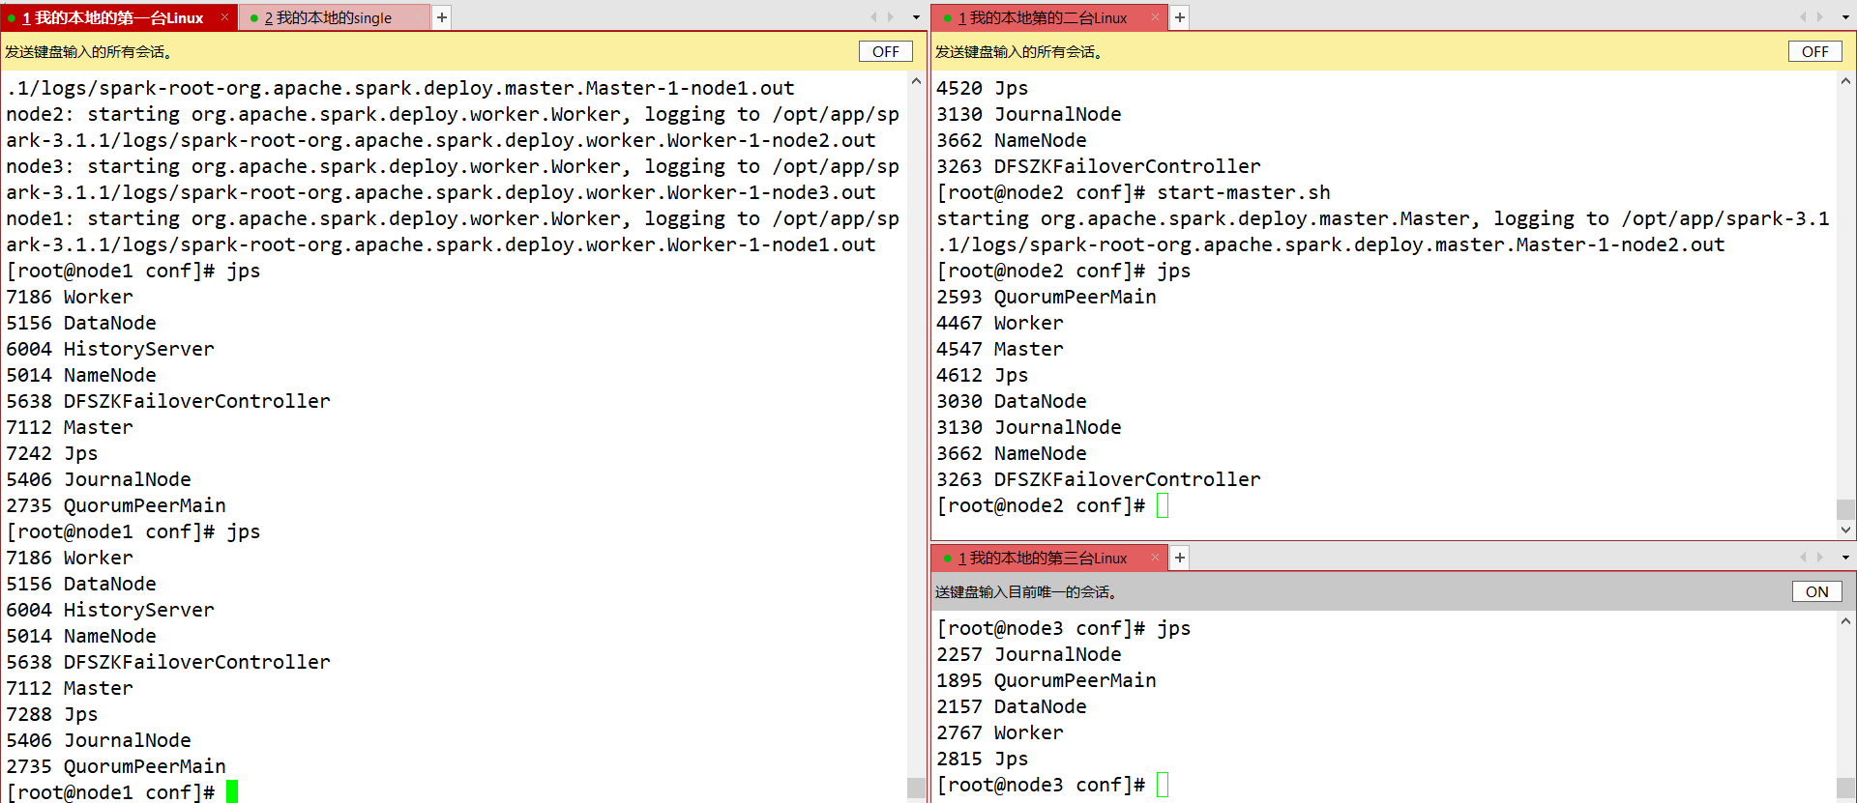The image size is (1857, 803).
Task: Close the 第一台Linux session tab
Action: click(x=224, y=17)
